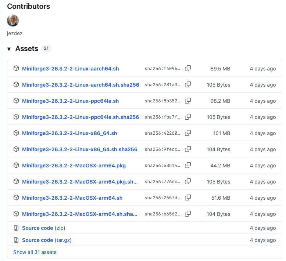The height and width of the screenshot is (261, 286).
Task: Download Miniforge3-26.3.2-2-MacOSX-arm64.pkg
Action: pos(74,166)
